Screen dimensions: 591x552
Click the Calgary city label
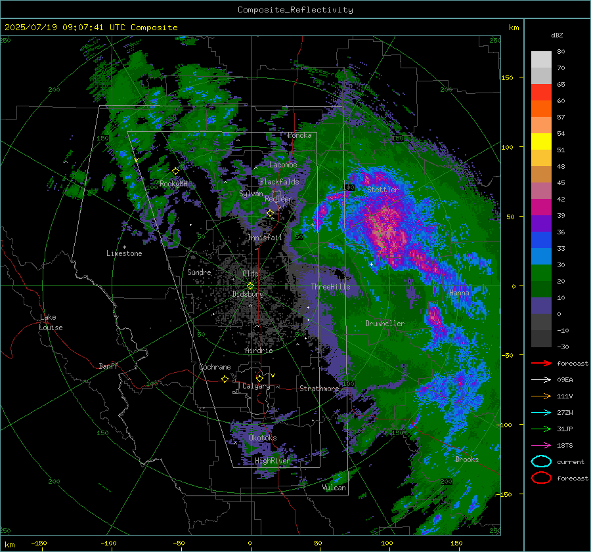pos(256,386)
